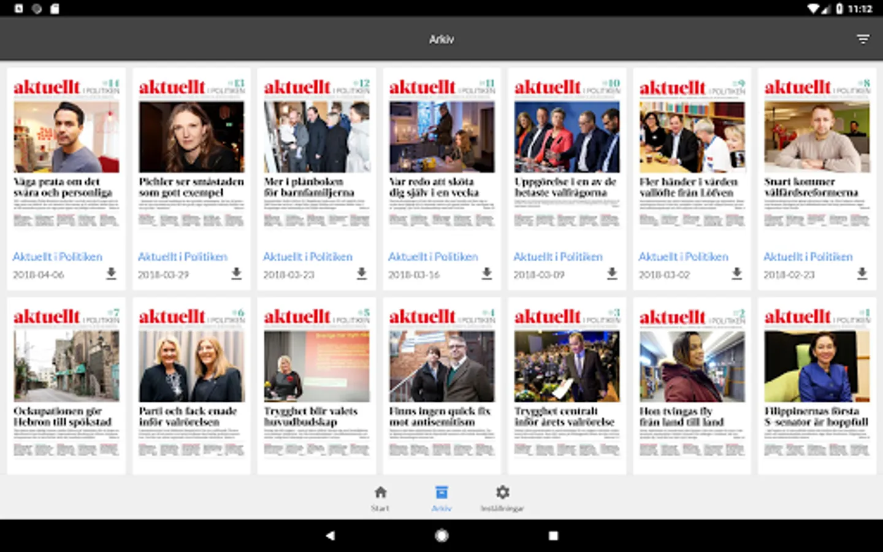Select the date text 2018-03-09

[x=538, y=275]
